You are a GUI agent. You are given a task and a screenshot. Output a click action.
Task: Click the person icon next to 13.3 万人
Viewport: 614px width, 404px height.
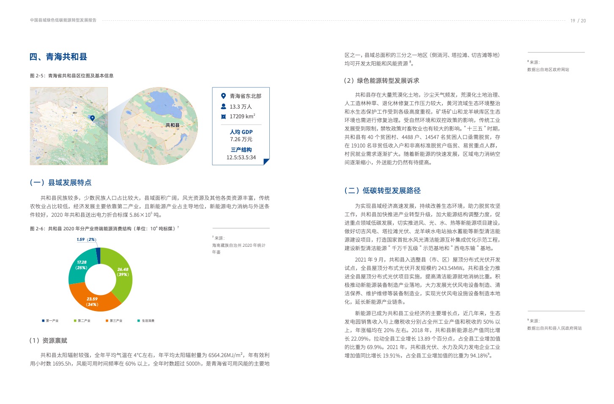pos(223,106)
